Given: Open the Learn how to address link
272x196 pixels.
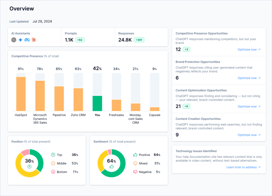Looking at the screenshot, I should (x=243, y=167).
